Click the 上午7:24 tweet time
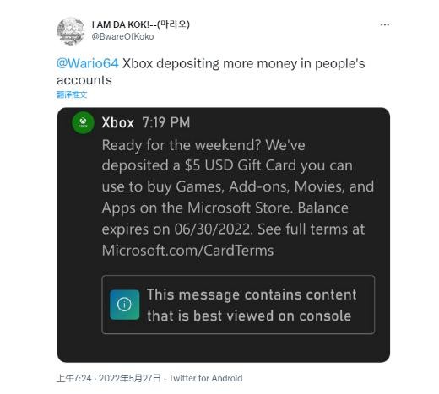Image resolution: width=439 pixels, height=394 pixels. [x=74, y=378]
